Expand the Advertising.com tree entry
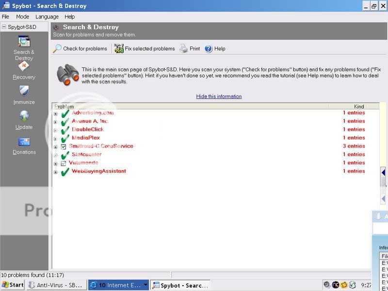This screenshot has height=291, width=388. [x=55, y=114]
